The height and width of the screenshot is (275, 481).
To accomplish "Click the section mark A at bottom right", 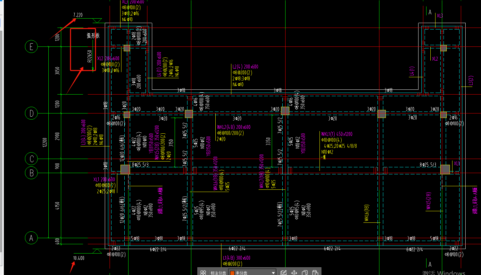I will [430, 264].
